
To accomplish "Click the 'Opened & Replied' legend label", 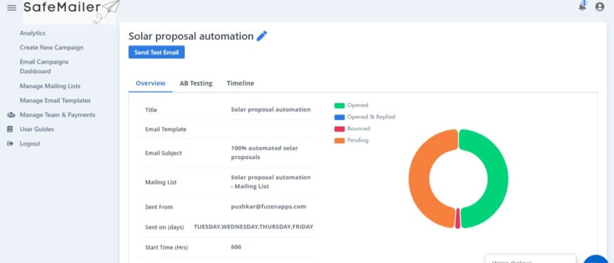I will pos(371,117).
